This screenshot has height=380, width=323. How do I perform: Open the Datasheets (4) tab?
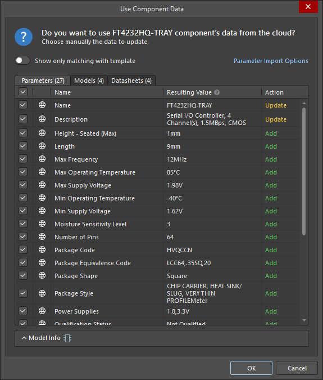coord(131,81)
